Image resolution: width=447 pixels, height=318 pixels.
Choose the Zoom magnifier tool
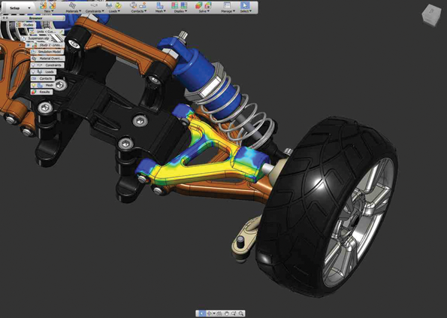(241, 313)
